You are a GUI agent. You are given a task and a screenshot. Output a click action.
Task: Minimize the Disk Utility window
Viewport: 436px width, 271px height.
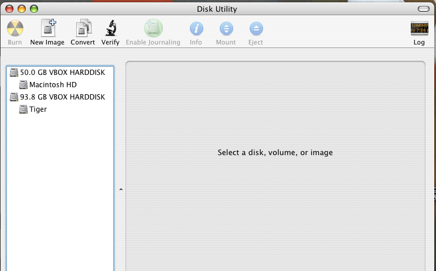22,9
